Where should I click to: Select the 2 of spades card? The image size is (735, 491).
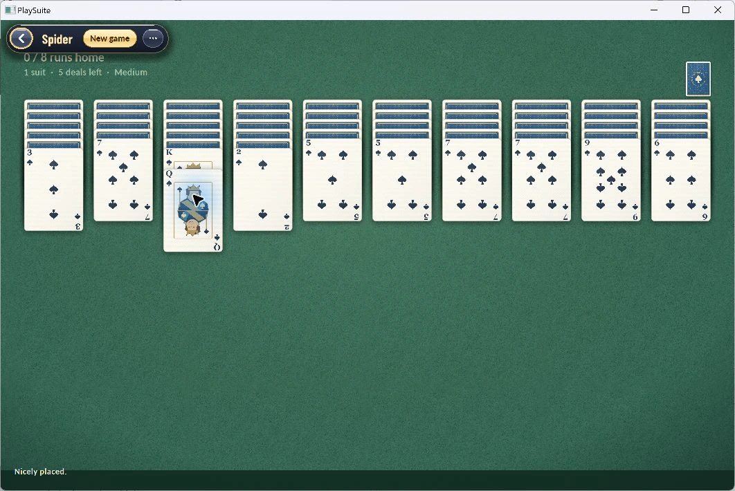click(262, 189)
